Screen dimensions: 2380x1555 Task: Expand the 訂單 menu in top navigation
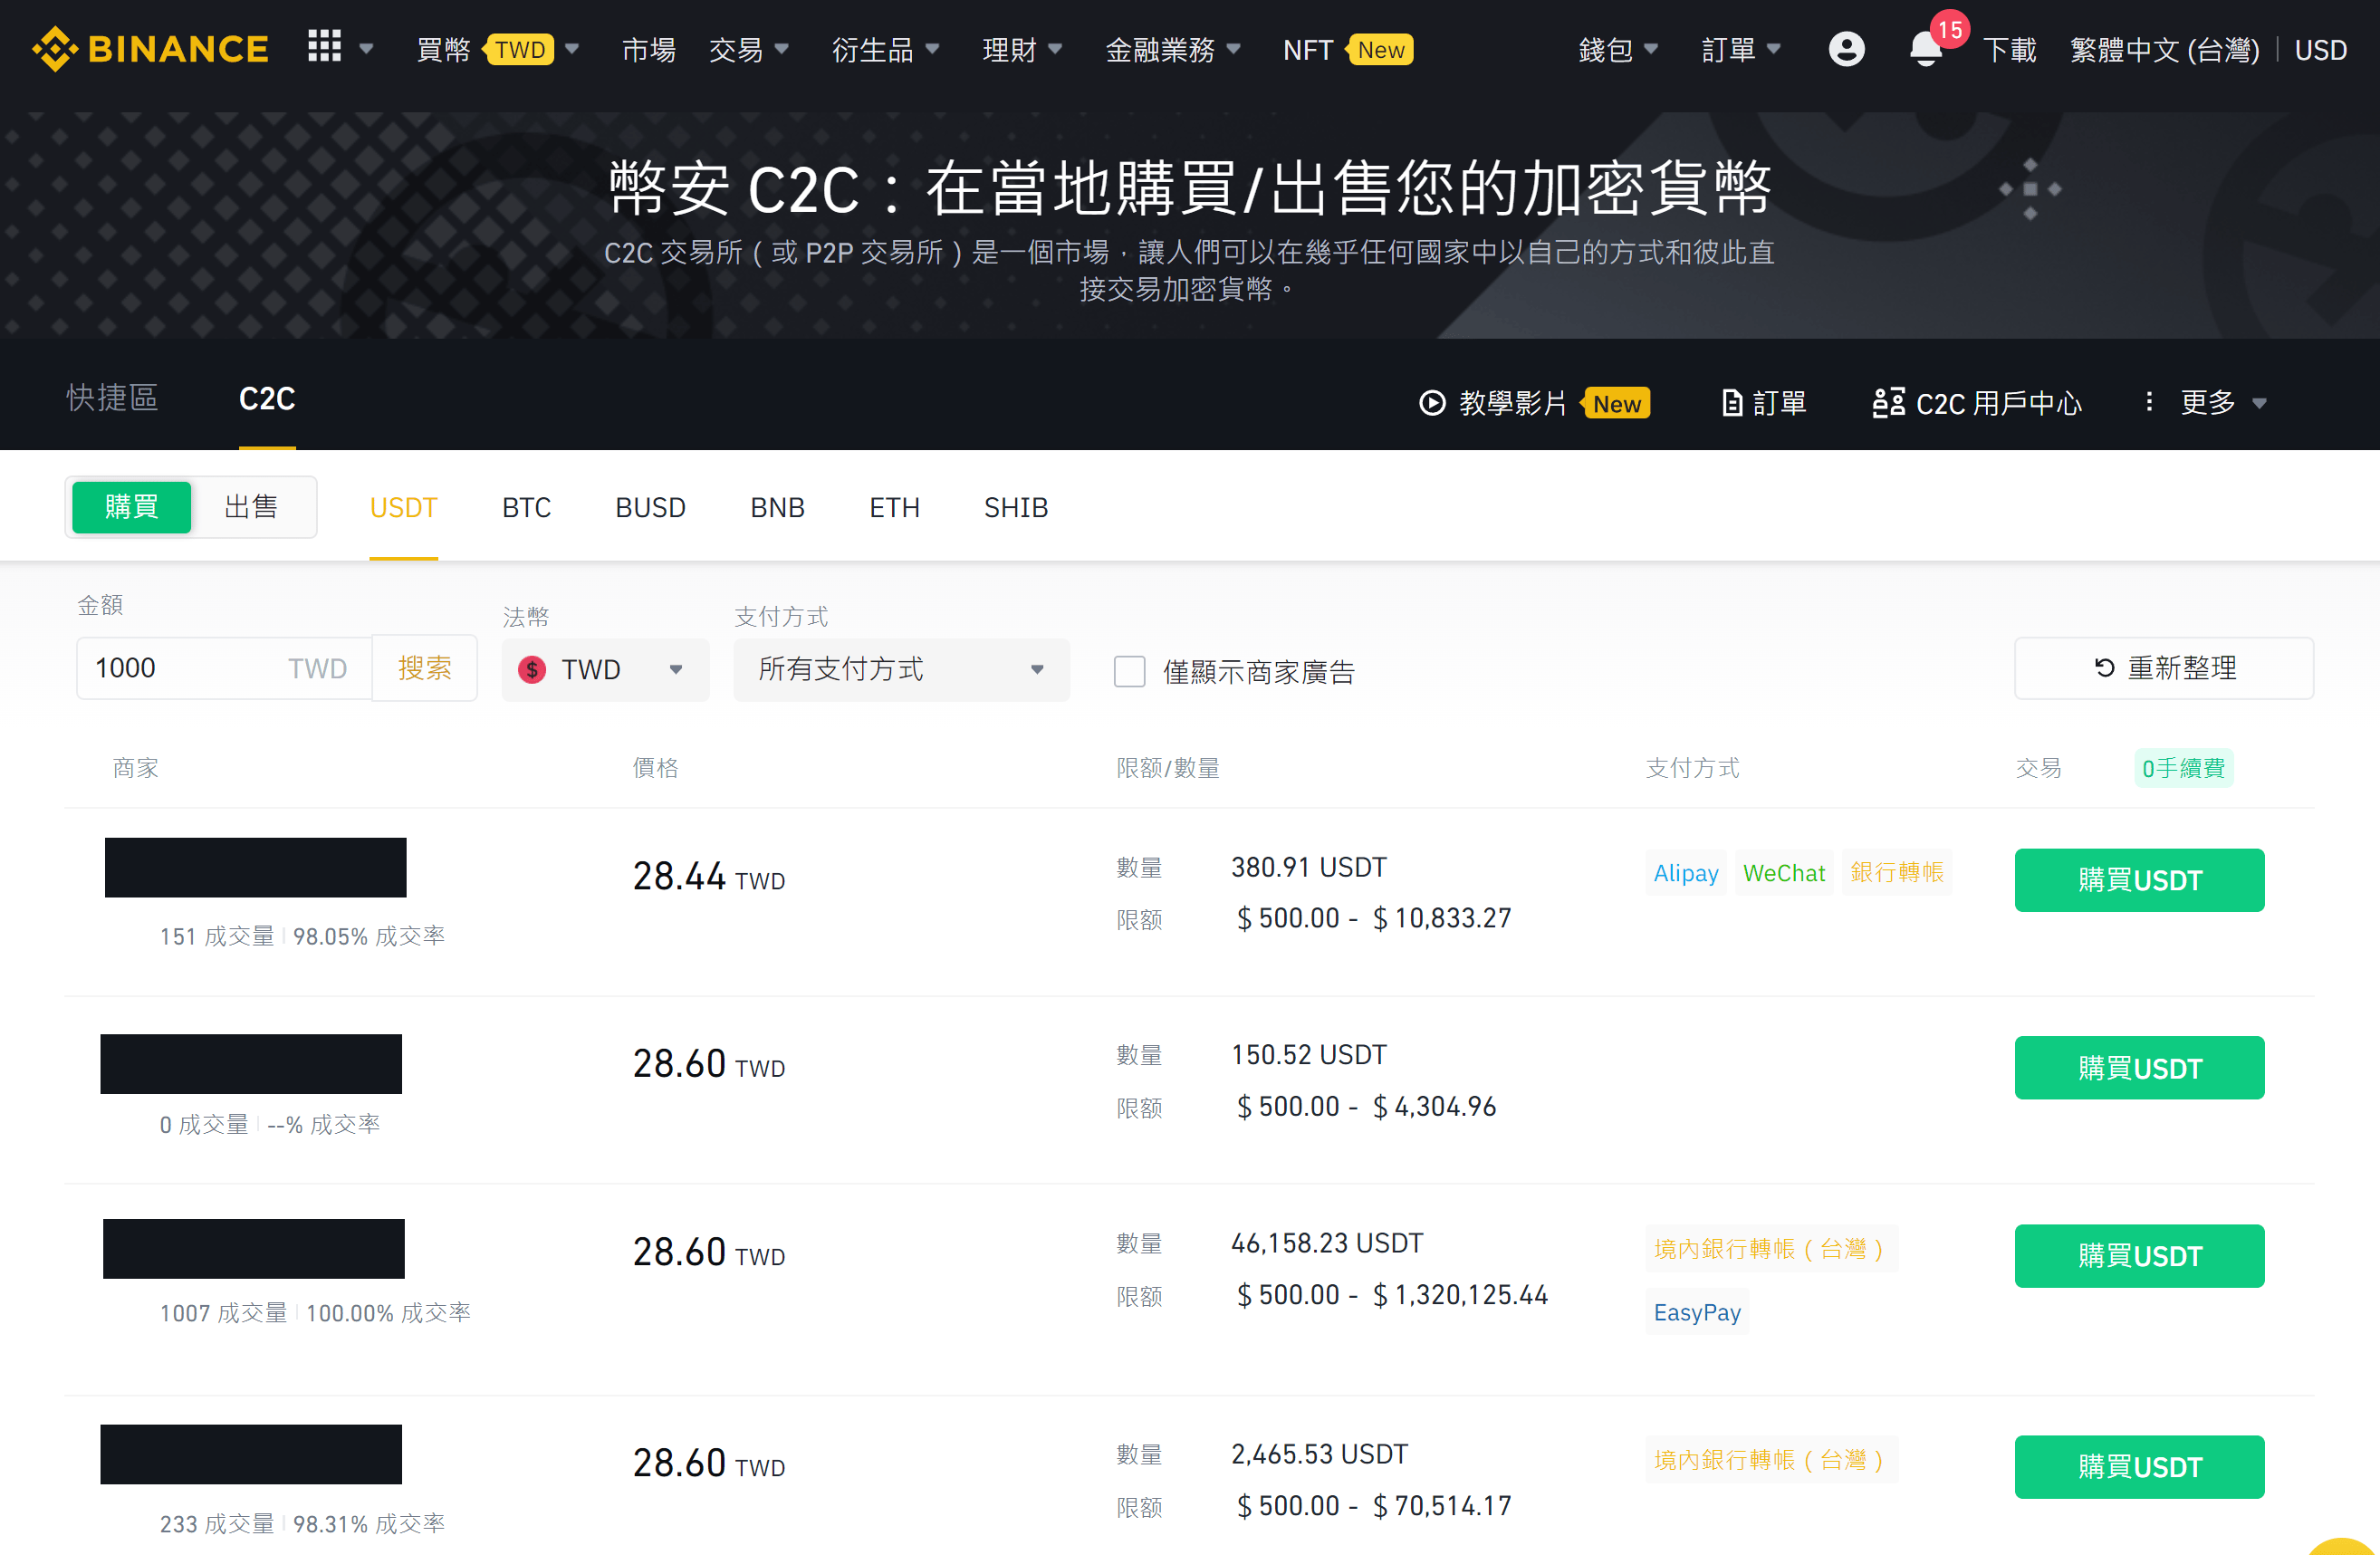click(x=1741, y=49)
